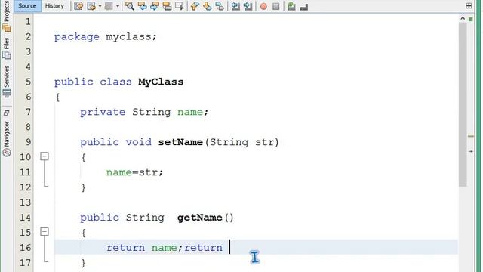
Task: Jump to Next Bookmark icon
Action: tap(207, 6)
